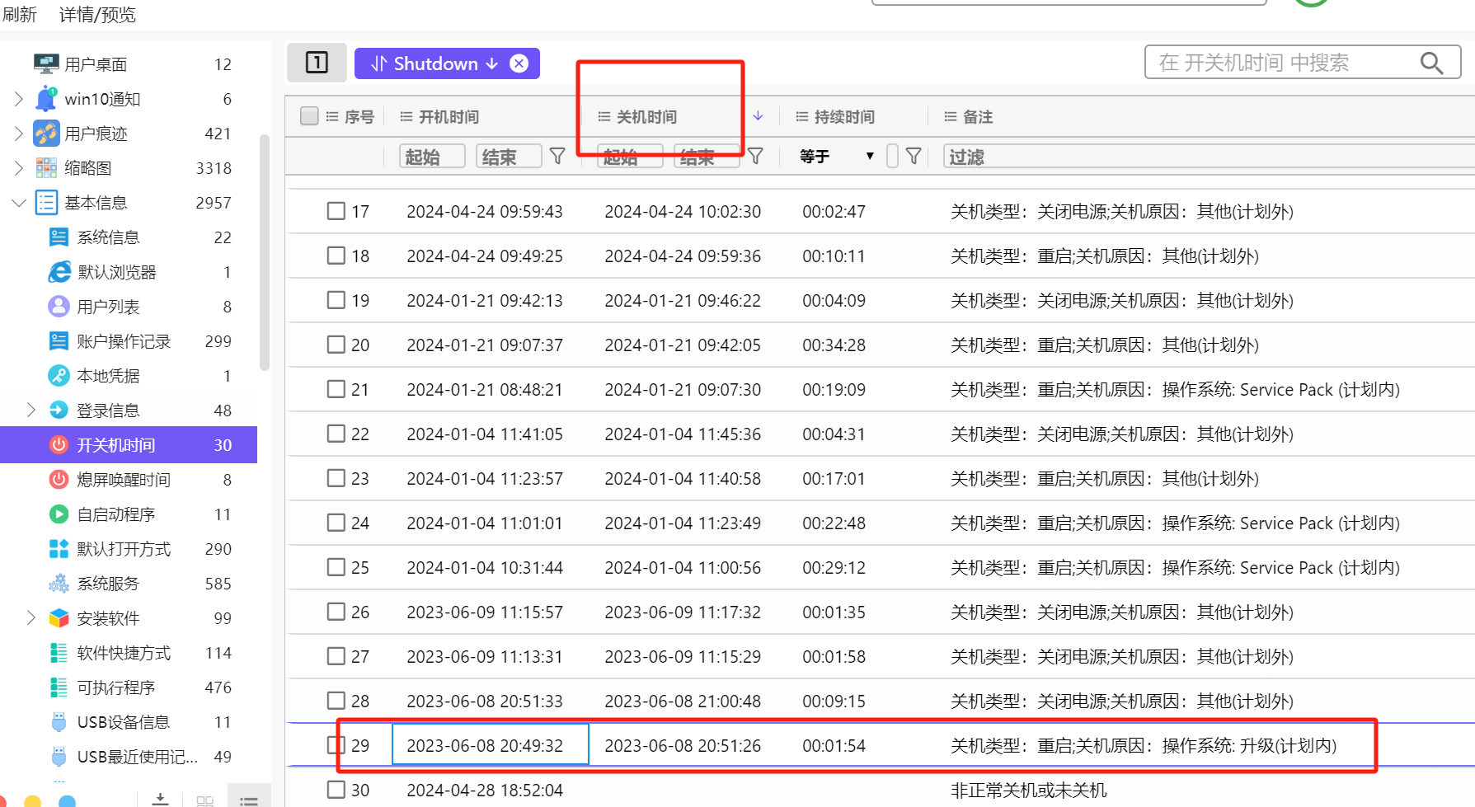Image resolution: width=1475 pixels, height=807 pixels.
Task: Toggle the select-all header checkbox
Action: pos(309,116)
